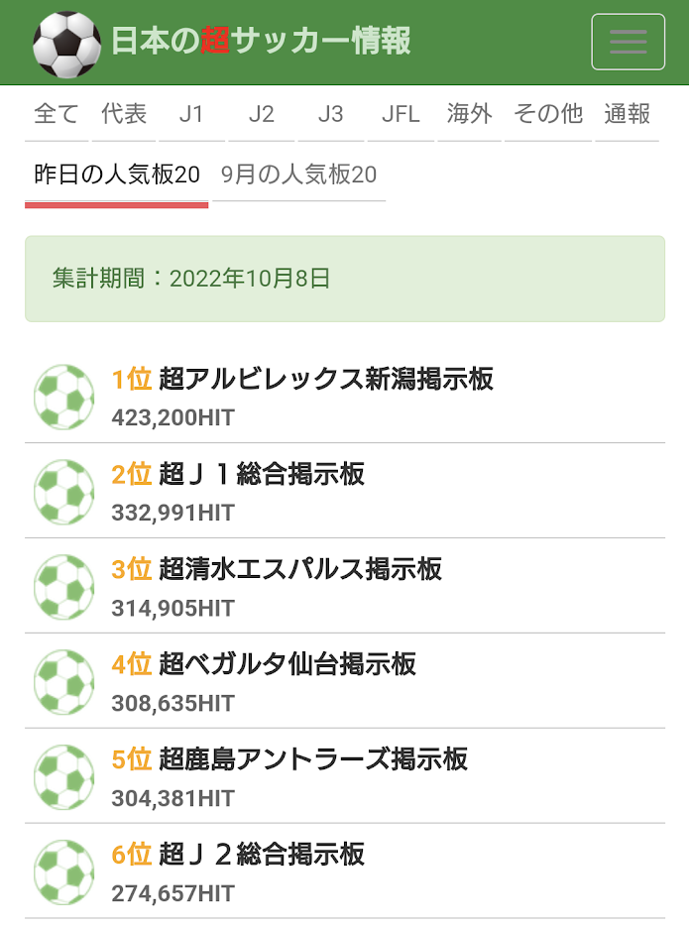Click soccer ball icon beside 2位 entry

[x=64, y=492]
